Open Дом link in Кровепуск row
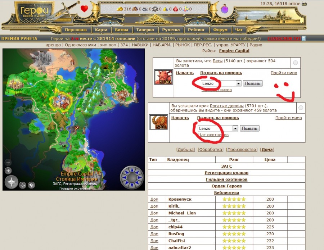This screenshot has height=250, width=324. [x=154, y=199]
